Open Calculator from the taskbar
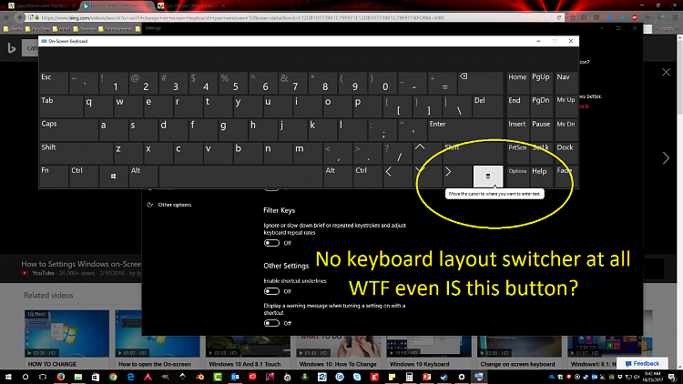This screenshot has width=683, height=384. (409, 377)
